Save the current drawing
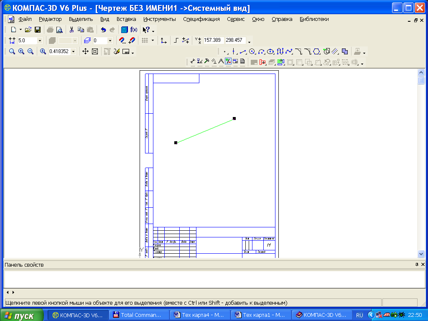The width and height of the screenshot is (428, 321). click(37, 30)
